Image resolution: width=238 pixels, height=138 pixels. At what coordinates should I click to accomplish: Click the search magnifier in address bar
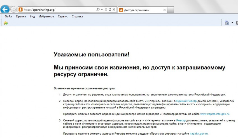click(98, 10)
